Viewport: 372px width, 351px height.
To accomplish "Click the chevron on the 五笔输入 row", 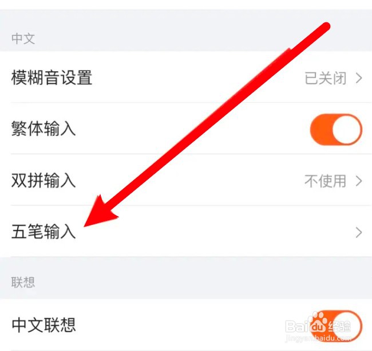I will 359,232.
